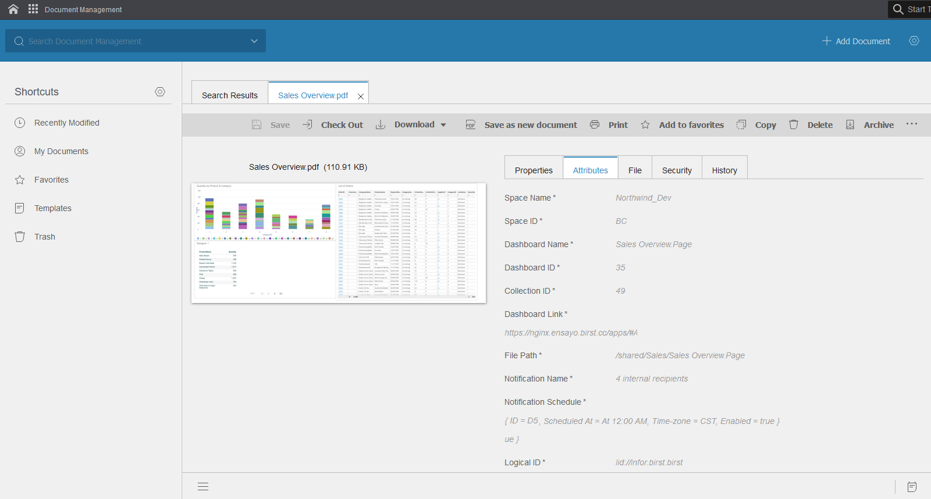The width and height of the screenshot is (931, 499).
Task: Click the Archive icon in toolbar
Action: [x=850, y=124]
